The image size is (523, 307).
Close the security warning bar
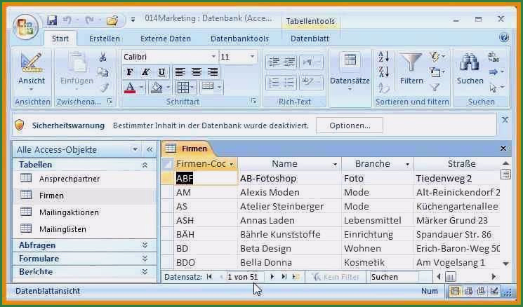coord(505,120)
